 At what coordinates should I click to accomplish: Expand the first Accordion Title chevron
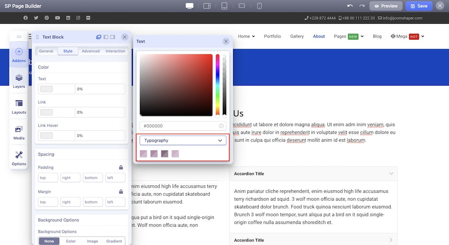coord(391,174)
